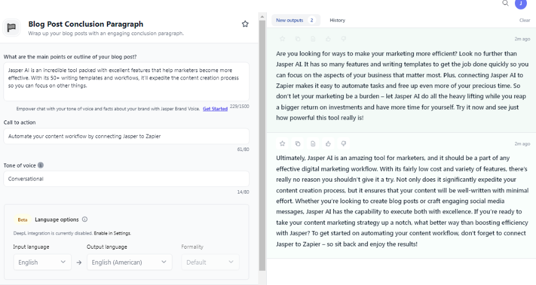Thumbs up the "Ultimately, Jasper AI" output
Viewport: 536px width, 285px height.
tap(328, 144)
